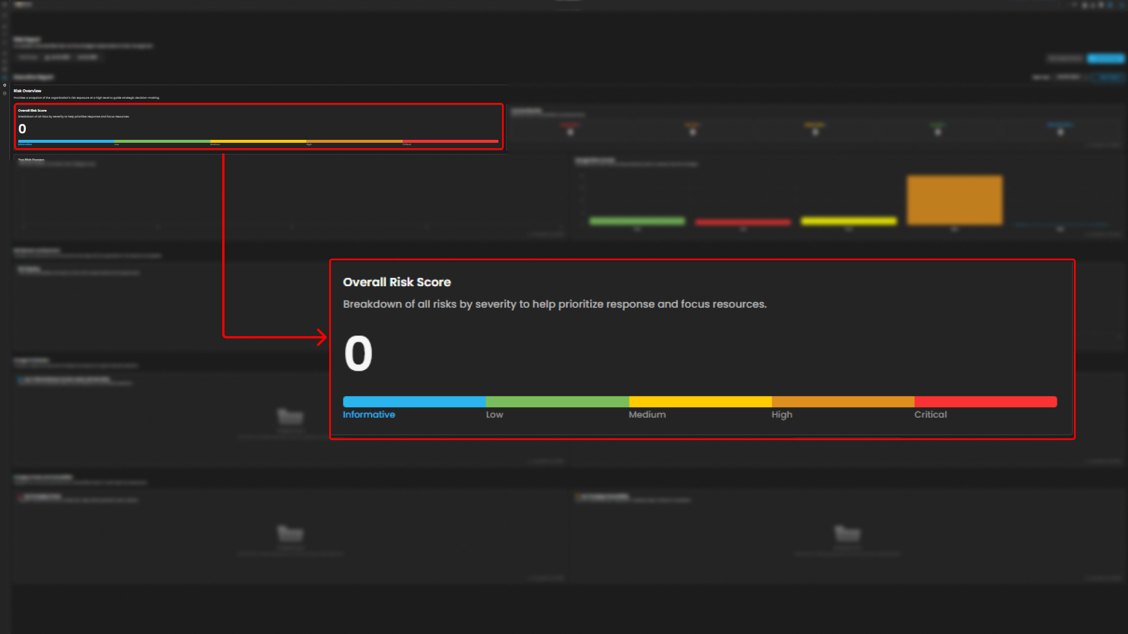Select the High severity label in enlarged card

[x=781, y=415]
